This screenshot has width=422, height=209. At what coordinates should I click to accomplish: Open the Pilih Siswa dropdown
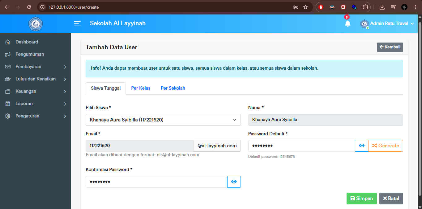(163, 120)
